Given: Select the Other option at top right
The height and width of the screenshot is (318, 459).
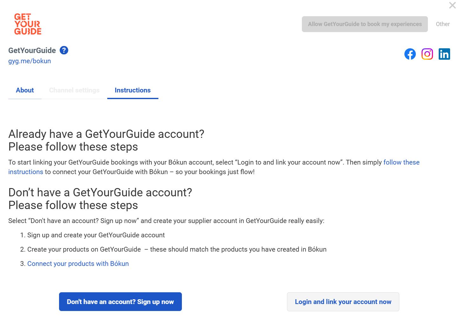Looking at the screenshot, I should pyautogui.click(x=442, y=24).
